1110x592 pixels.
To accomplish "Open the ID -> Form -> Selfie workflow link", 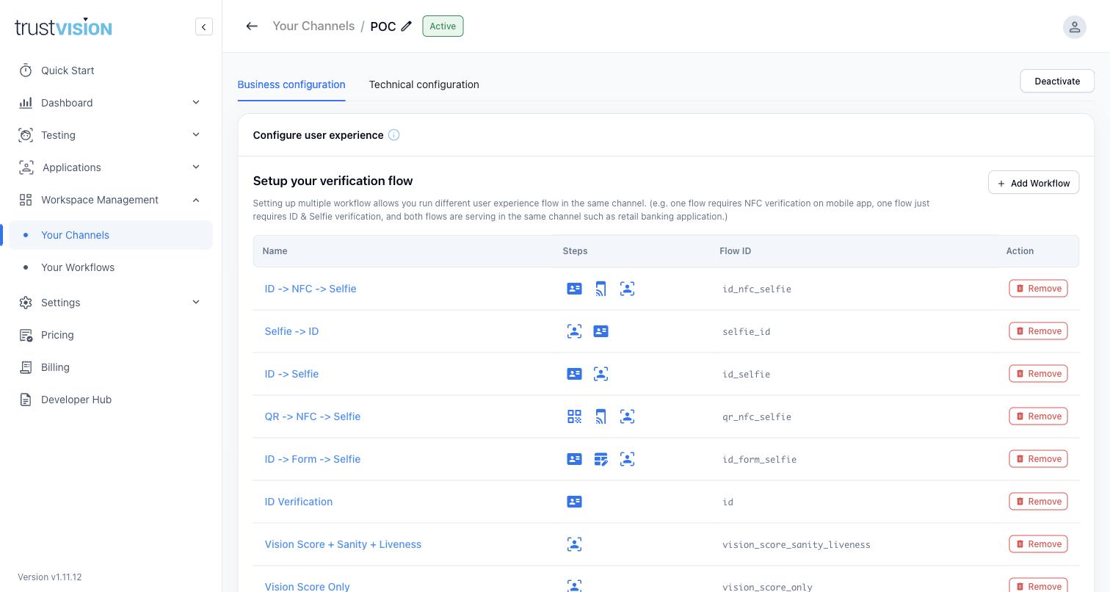I will pos(313,459).
